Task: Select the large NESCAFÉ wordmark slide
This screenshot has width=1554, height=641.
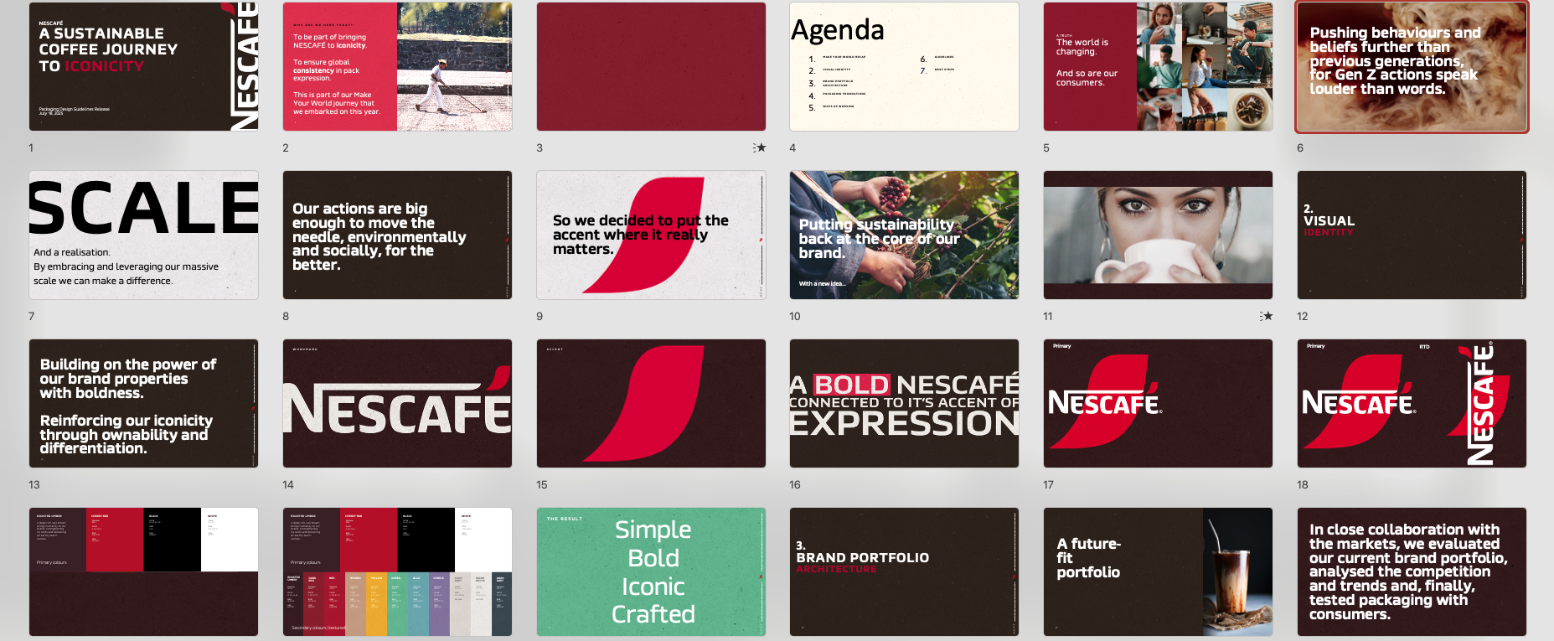Action: click(398, 404)
